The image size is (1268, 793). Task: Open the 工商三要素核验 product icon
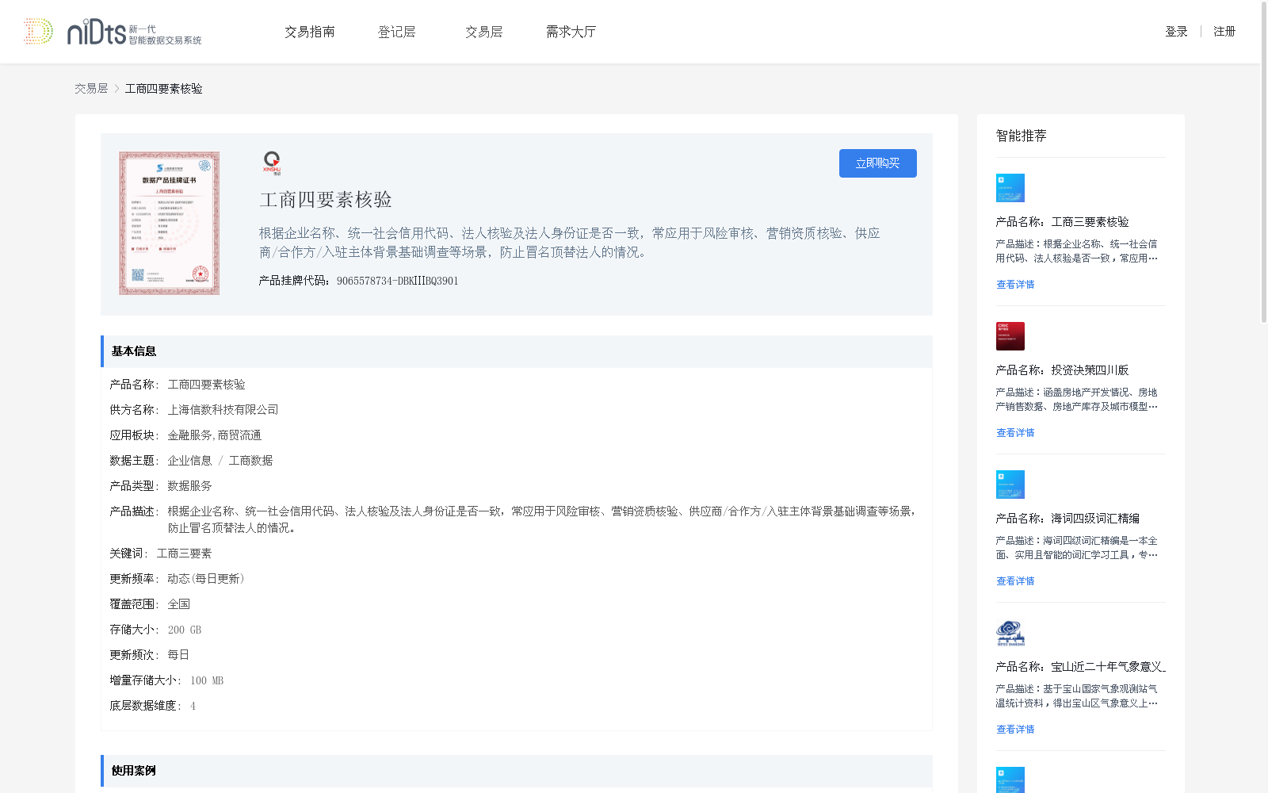pos(1010,188)
